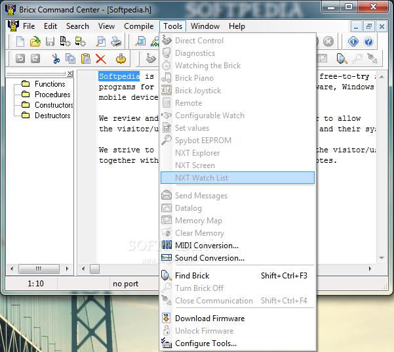This screenshot has height=352, width=394.
Task: Click the blue Info toolbar icon
Action: tap(353, 41)
